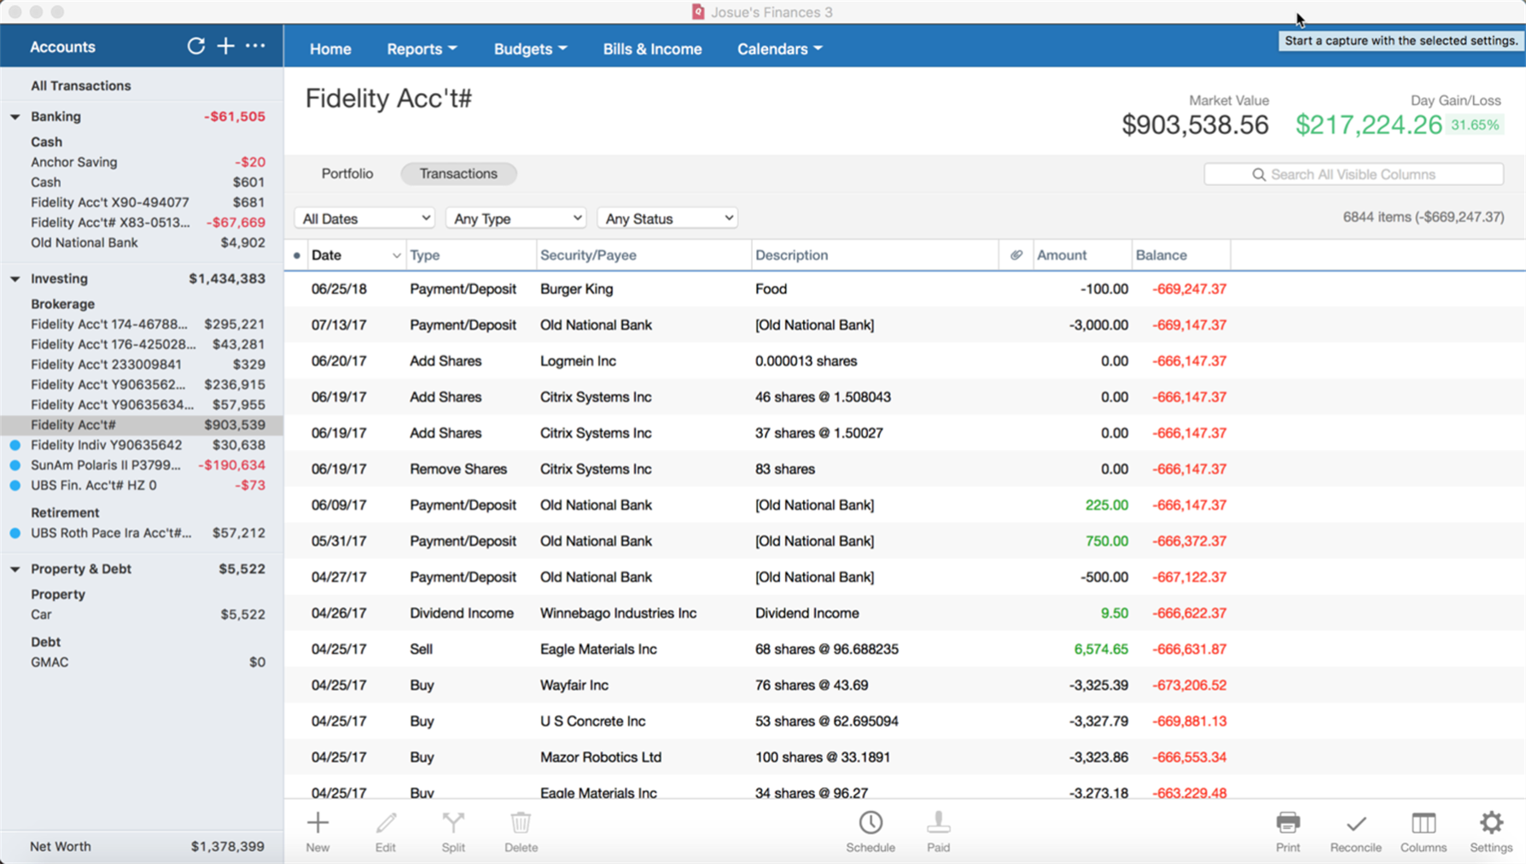This screenshot has height=864, width=1526.
Task: Open the Any Type filter dropdown
Action: point(515,219)
